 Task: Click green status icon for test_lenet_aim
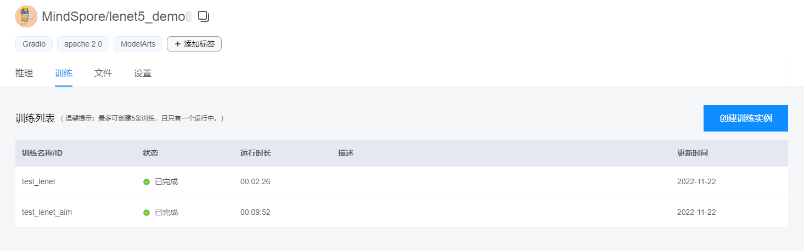point(147,213)
